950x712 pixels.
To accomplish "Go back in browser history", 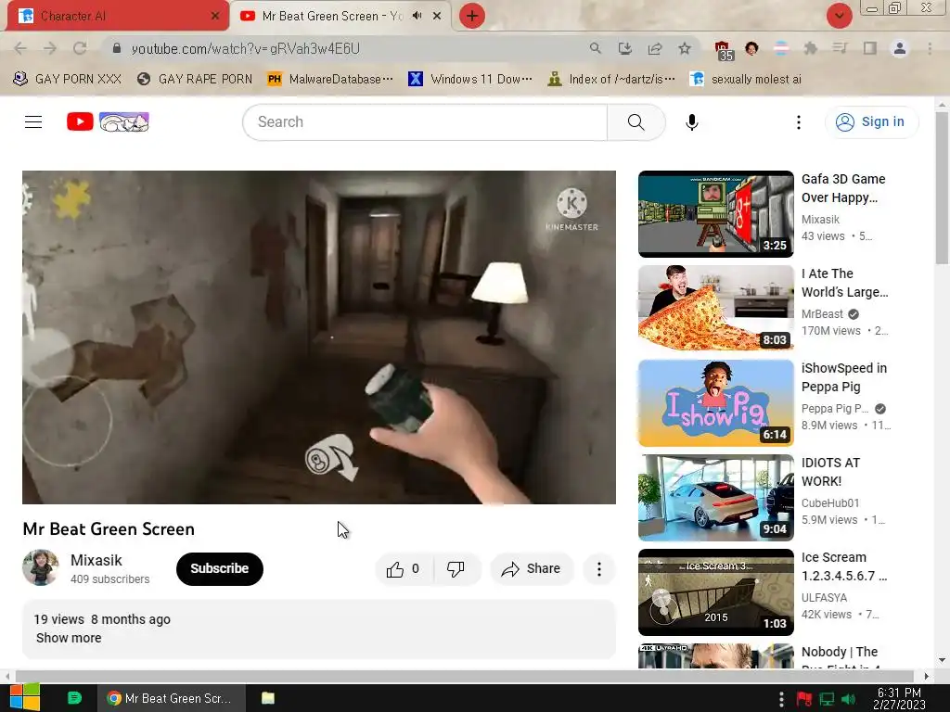I will [x=20, y=48].
